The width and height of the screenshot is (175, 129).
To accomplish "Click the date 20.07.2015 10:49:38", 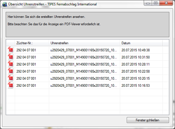I will 135,50.
